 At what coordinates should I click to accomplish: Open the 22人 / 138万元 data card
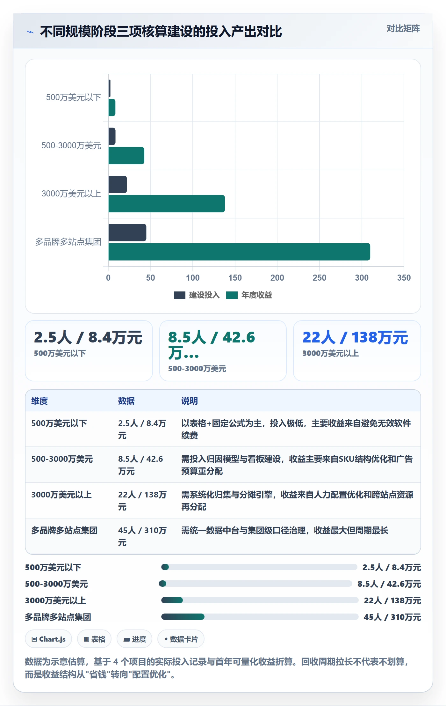357,351
